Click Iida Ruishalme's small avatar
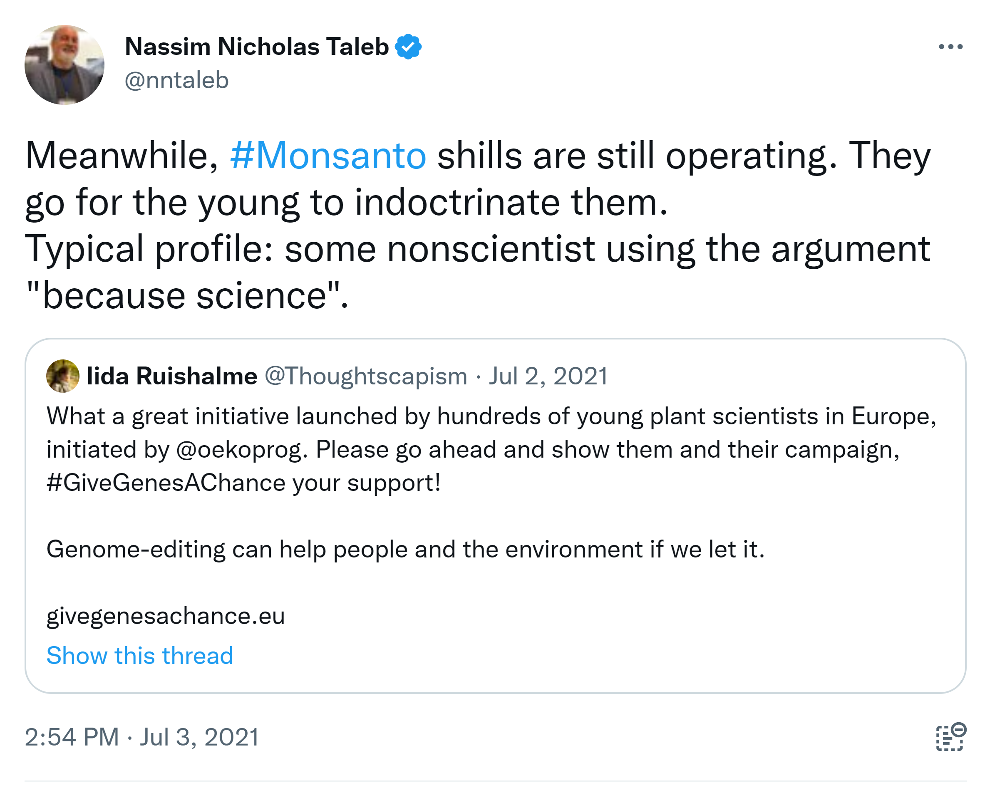This screenshot has width=985, height=805. pos(62,376)
